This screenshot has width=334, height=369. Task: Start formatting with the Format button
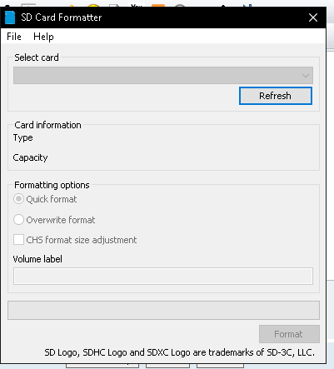289,334
